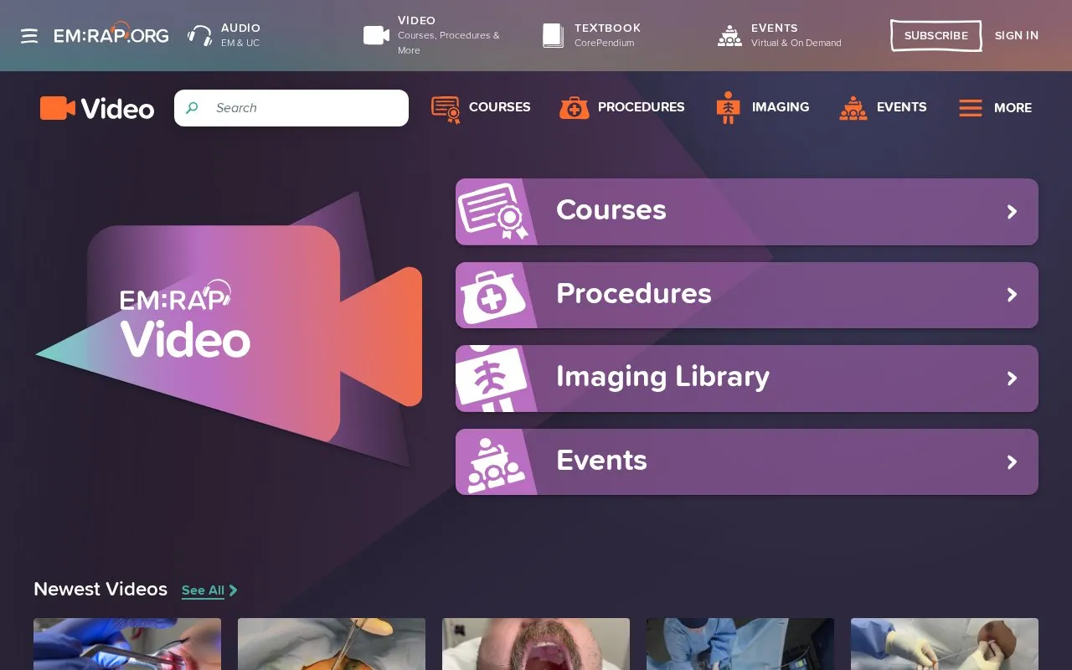The height and width of the screenshot is (670, 1072).
Task: Click See All newest videos link
Action: point(203,590)
